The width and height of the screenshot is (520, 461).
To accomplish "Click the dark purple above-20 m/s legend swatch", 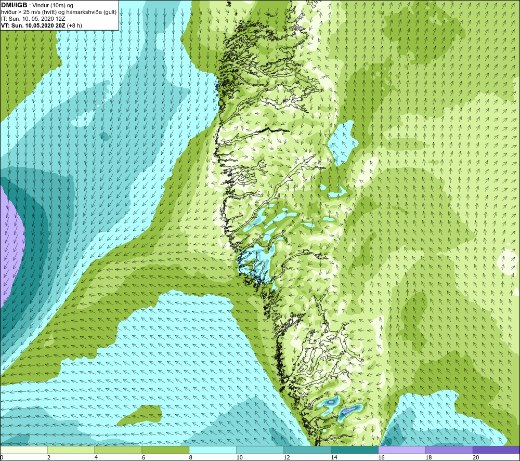I will (497, 450).
